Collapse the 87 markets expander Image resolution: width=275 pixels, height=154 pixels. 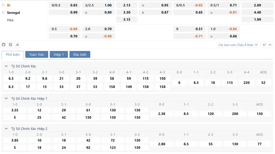point(267,45)
